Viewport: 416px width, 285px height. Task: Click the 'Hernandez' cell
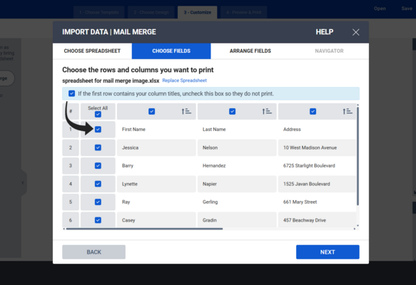tap(237, 165)
